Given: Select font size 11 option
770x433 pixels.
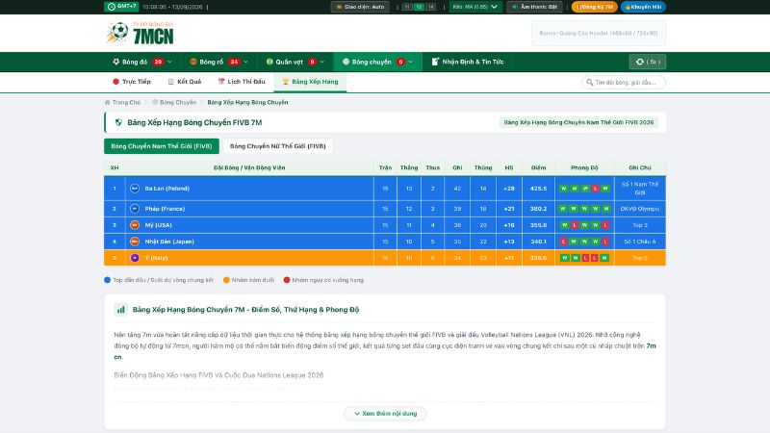Looking at the screenshot, I should 407,7.
